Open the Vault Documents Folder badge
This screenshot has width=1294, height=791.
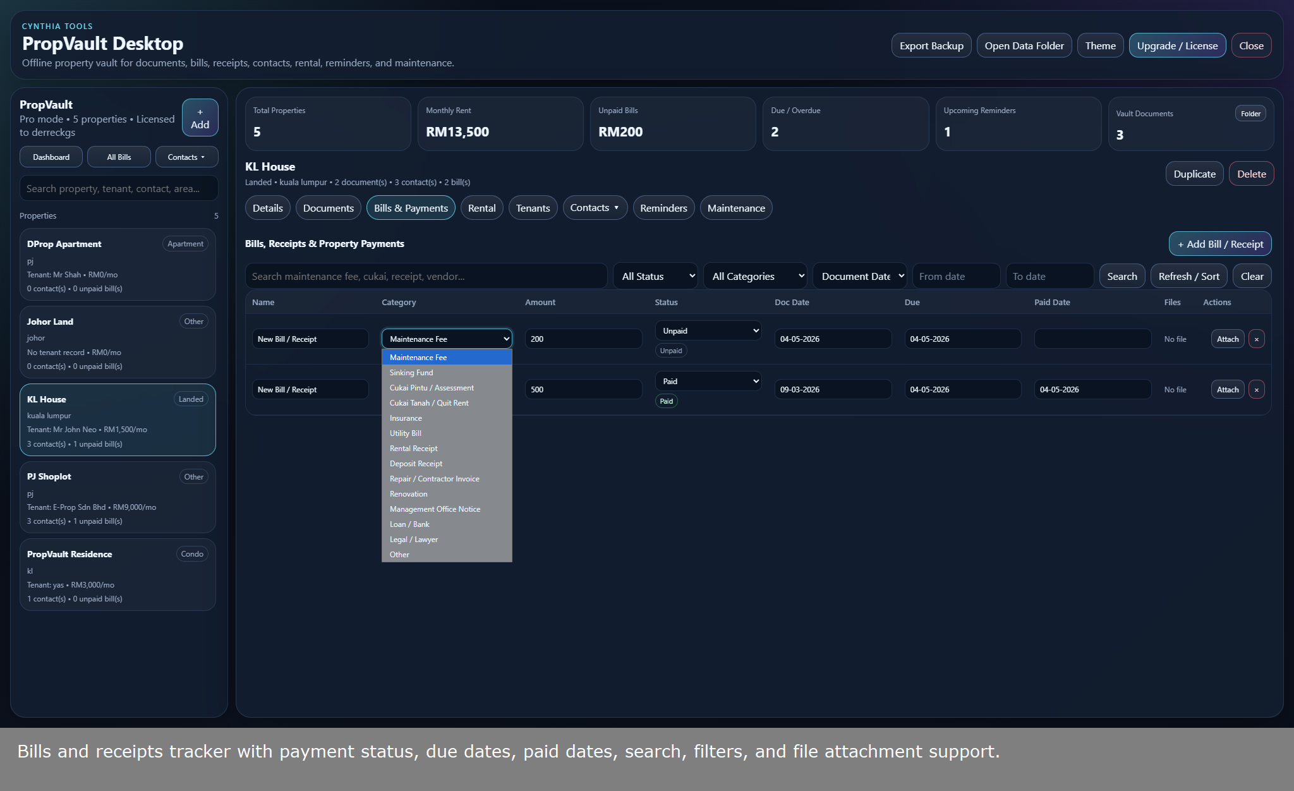pyautogui.click(x=1250, y=114)
